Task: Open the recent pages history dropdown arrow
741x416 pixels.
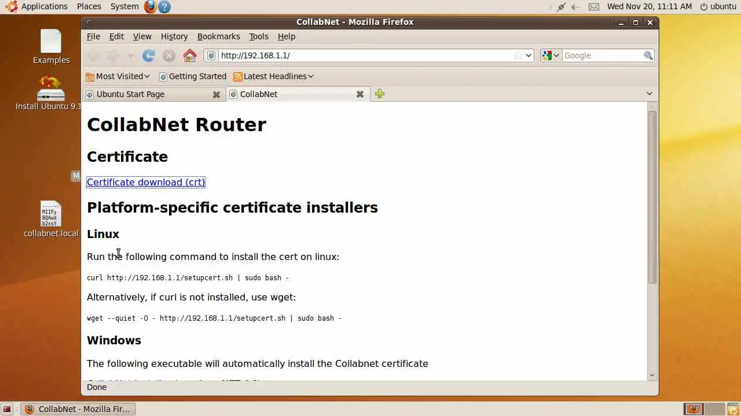Action: pyautogui.click(x=131, y=55)
